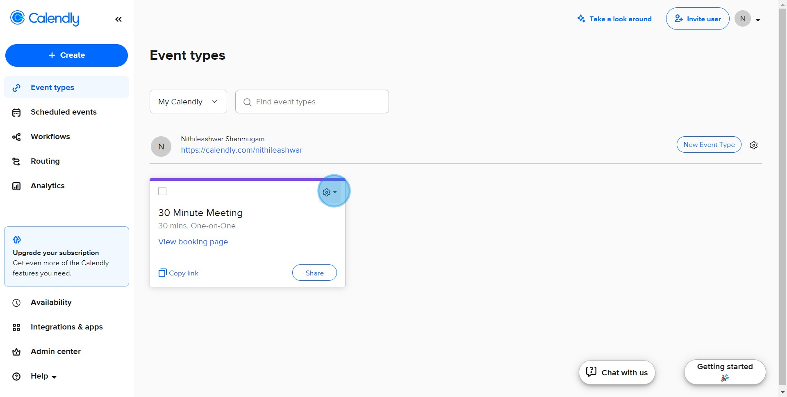Click the New Event Type button
787x397 pixels.
click(709, 144)
